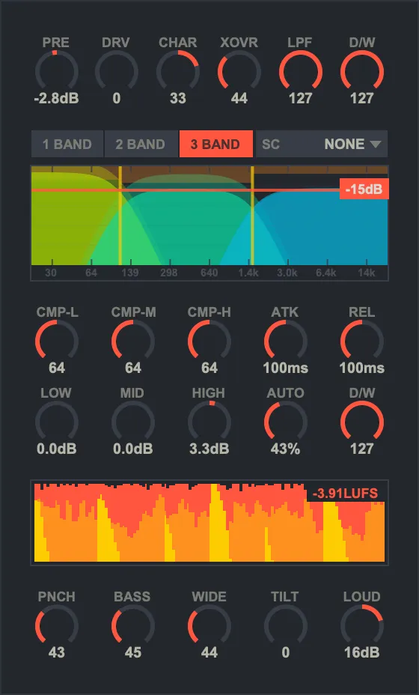Image resolution: width=419 pixels, height=695 pixels.
Task: Click the CHAR character knob
Action: coord(177,71)
